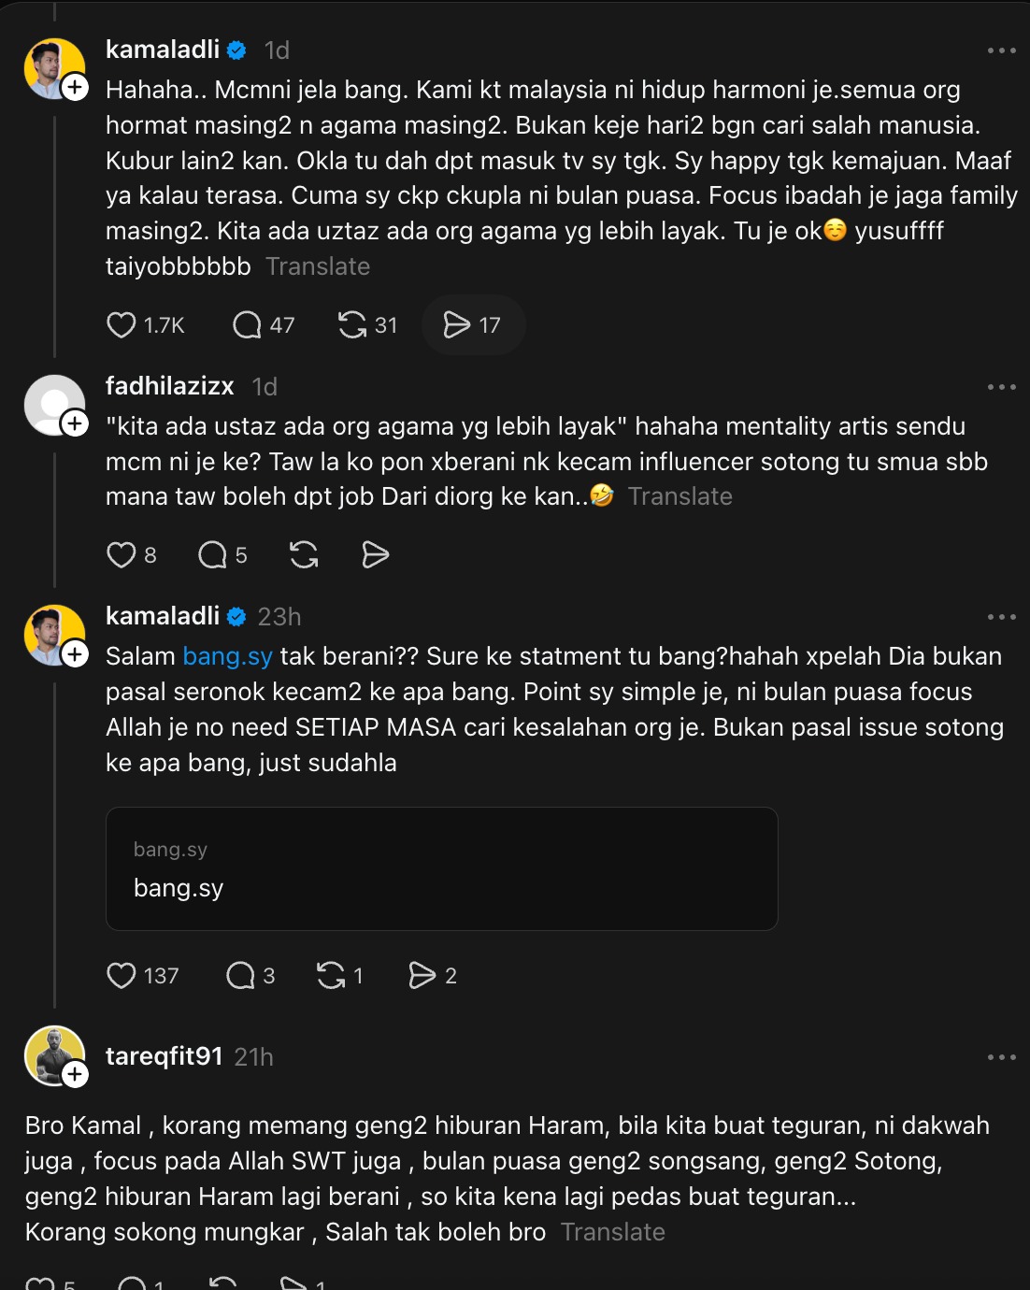Share fadhilazizx's comment via send icon
This screenshot has width=1030, height=1290.
[x=375, y=555]
